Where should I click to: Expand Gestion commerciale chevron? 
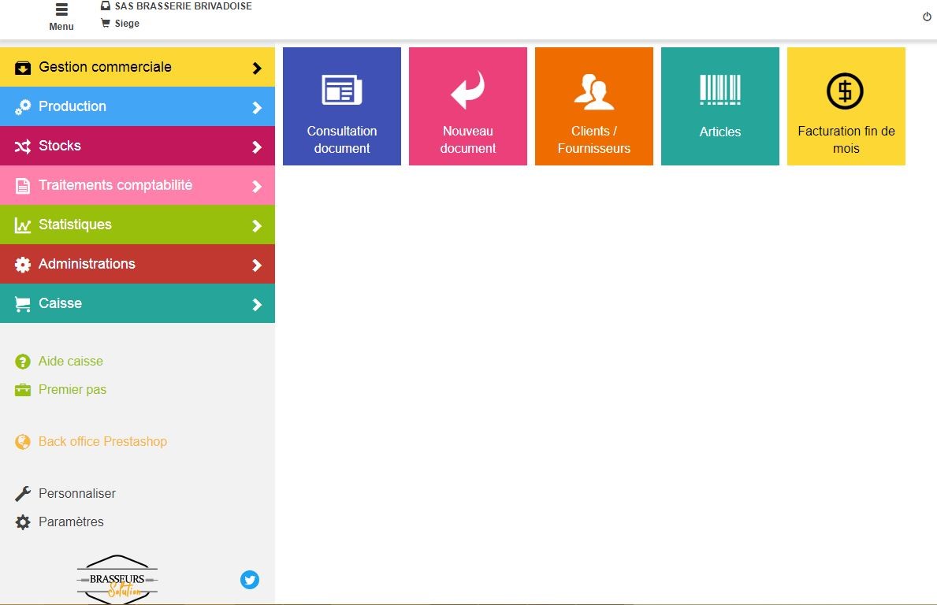pyautogui.click(x=257, y=68)
